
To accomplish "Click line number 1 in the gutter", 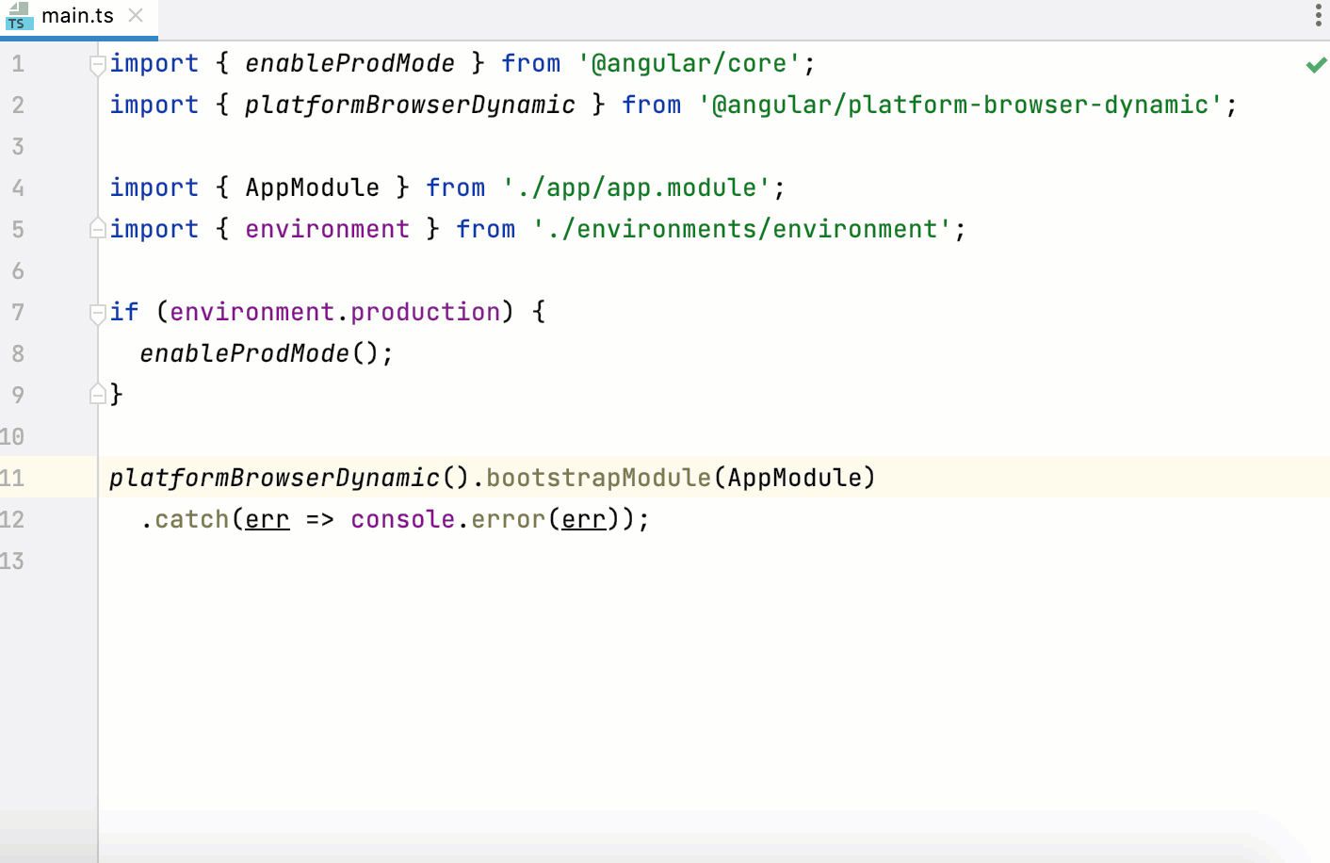I will [x=19, y=63].
